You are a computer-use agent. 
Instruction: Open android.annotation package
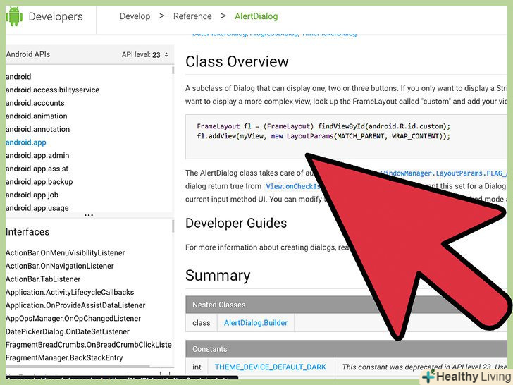(x=37, y=129)
